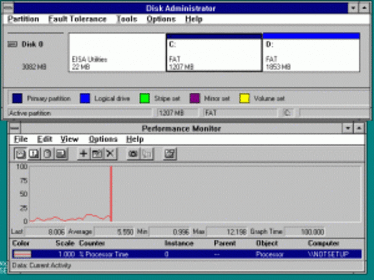Open the Options menu in Performance Monitor
Image resolution: width=374 pixels, height=280 pixels.
(103, 139)
